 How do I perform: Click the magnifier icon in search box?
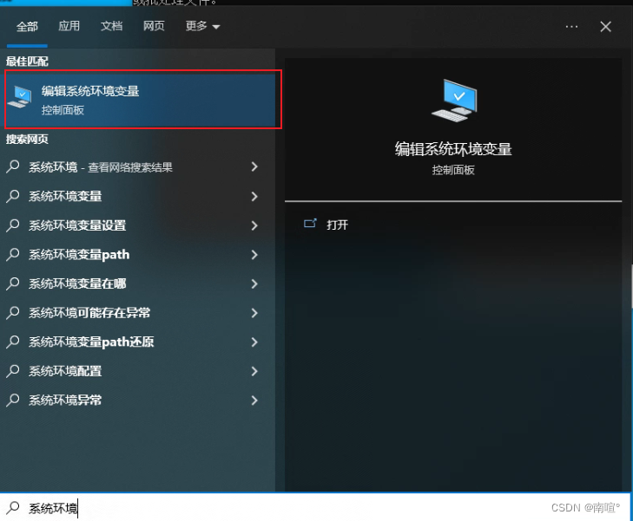tap(12, 508)
